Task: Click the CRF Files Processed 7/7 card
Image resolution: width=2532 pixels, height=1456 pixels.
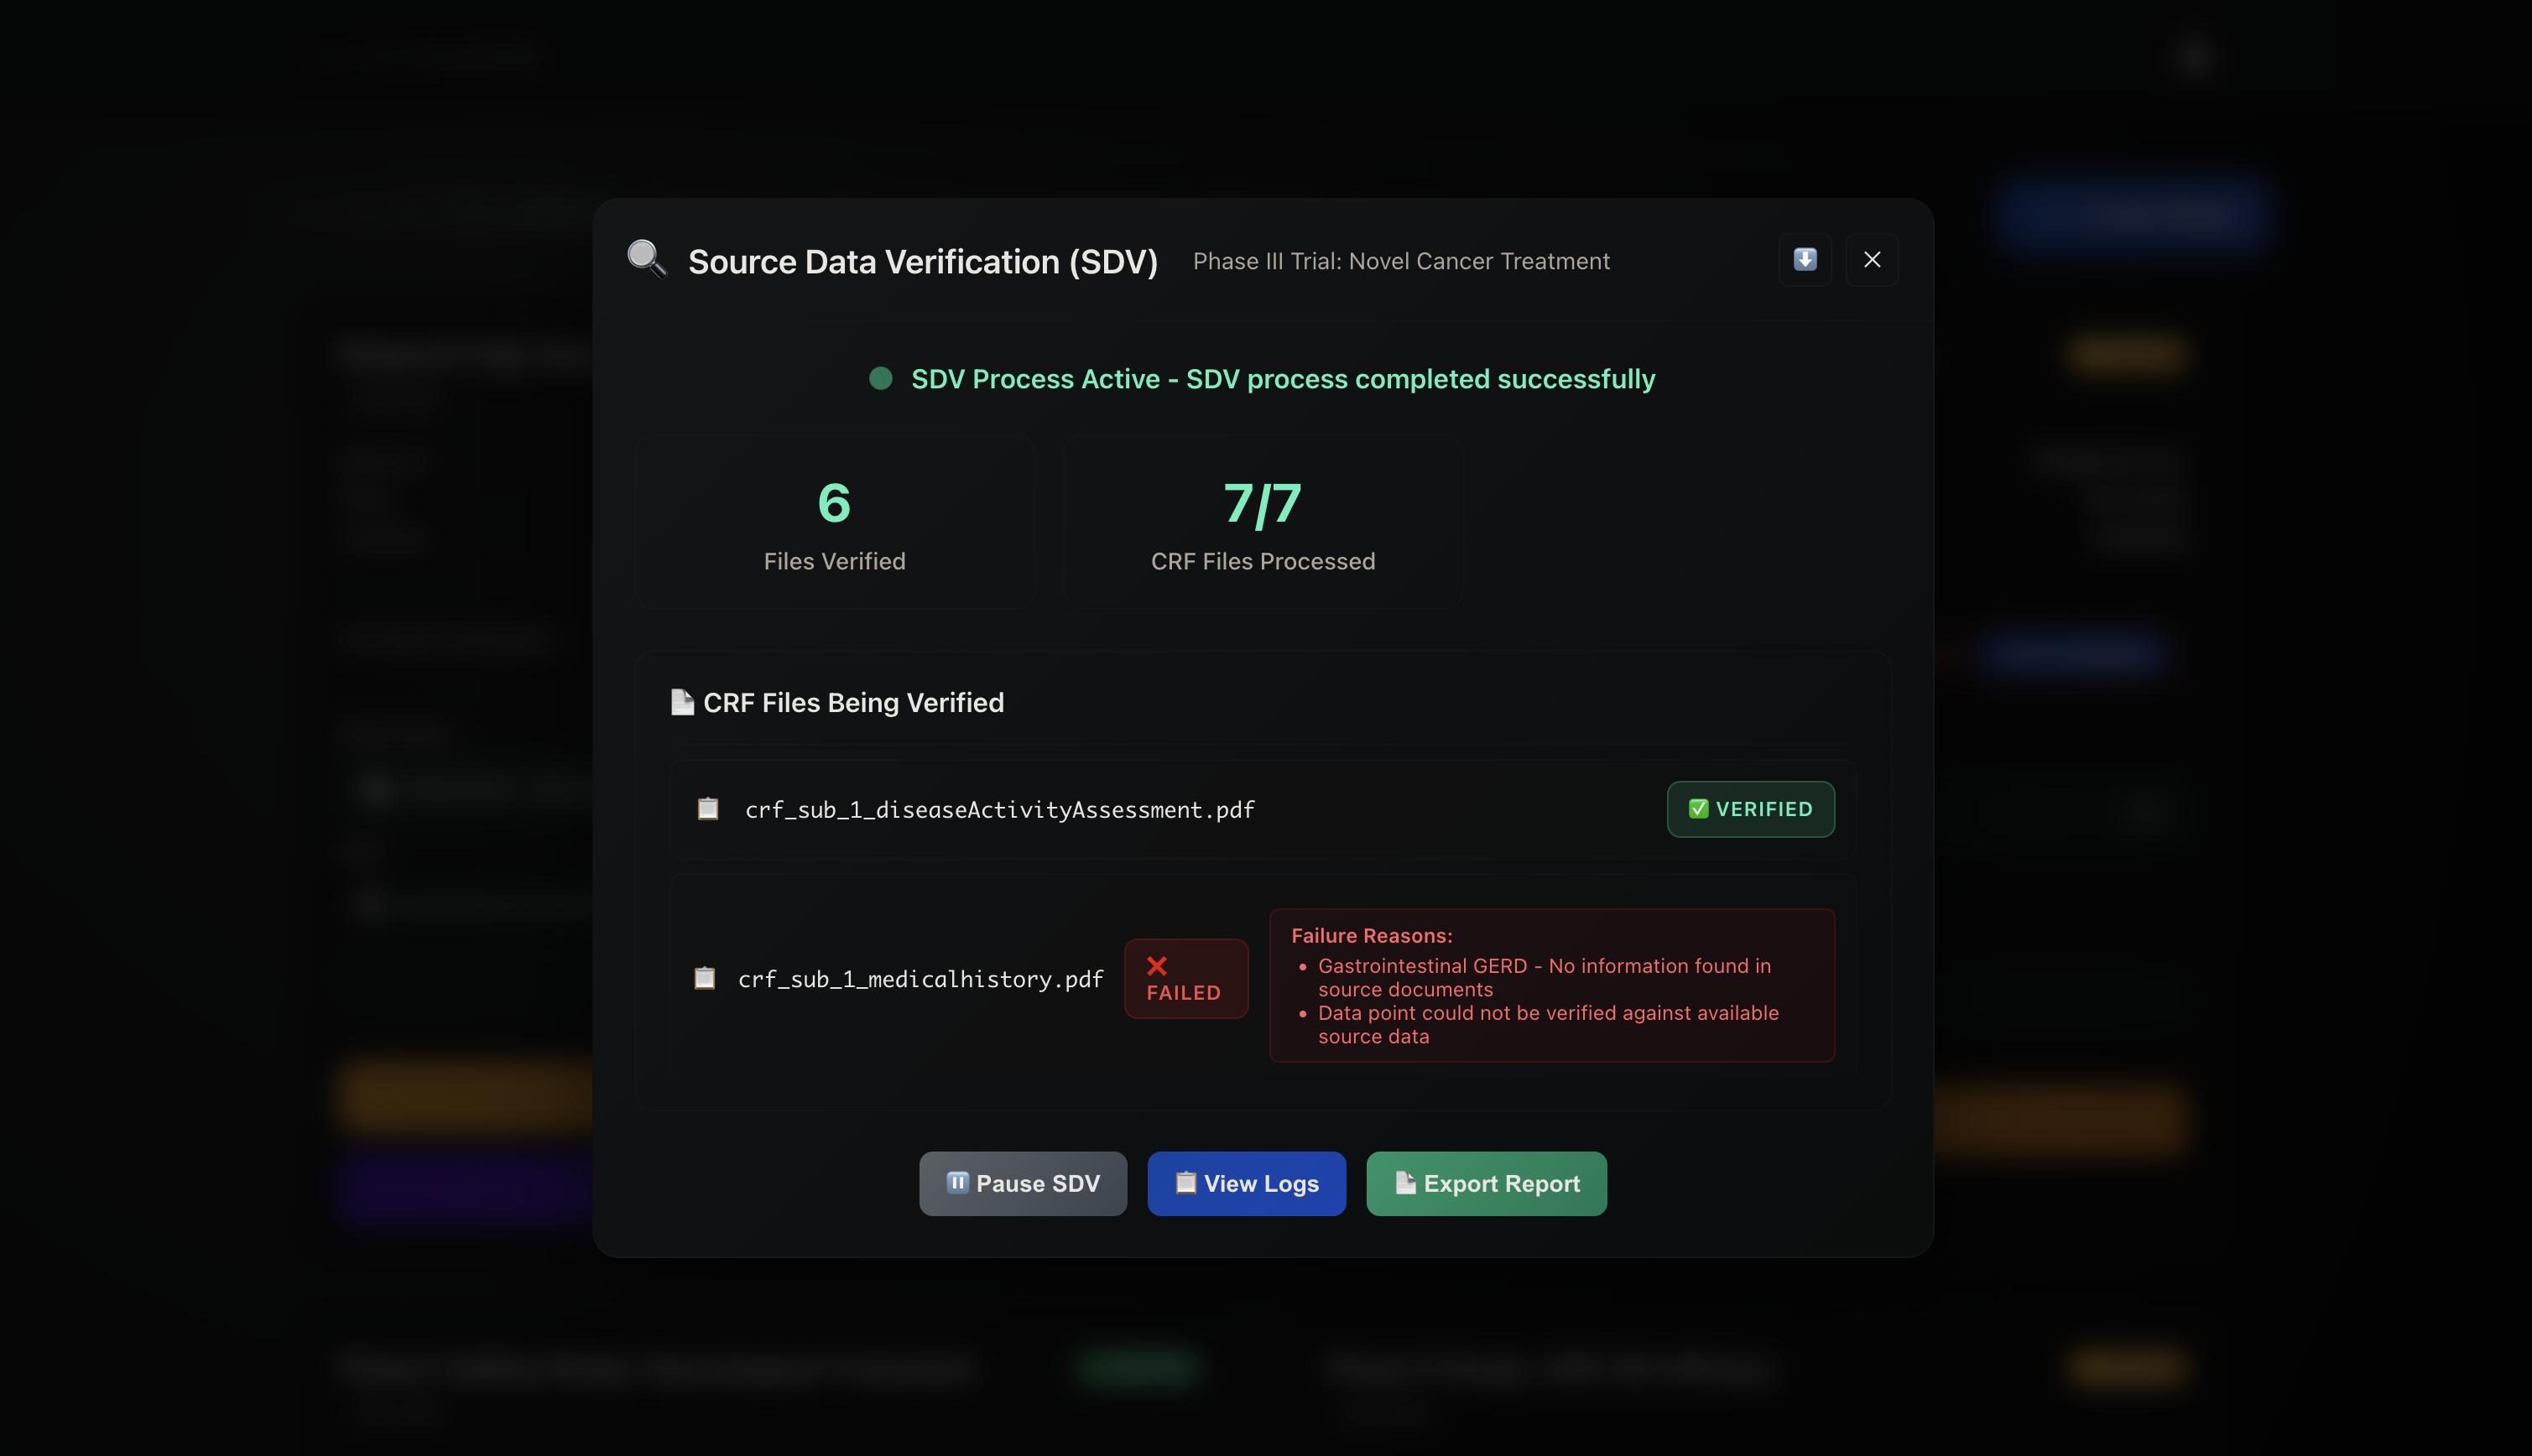Action: (x=1262, y=522)
